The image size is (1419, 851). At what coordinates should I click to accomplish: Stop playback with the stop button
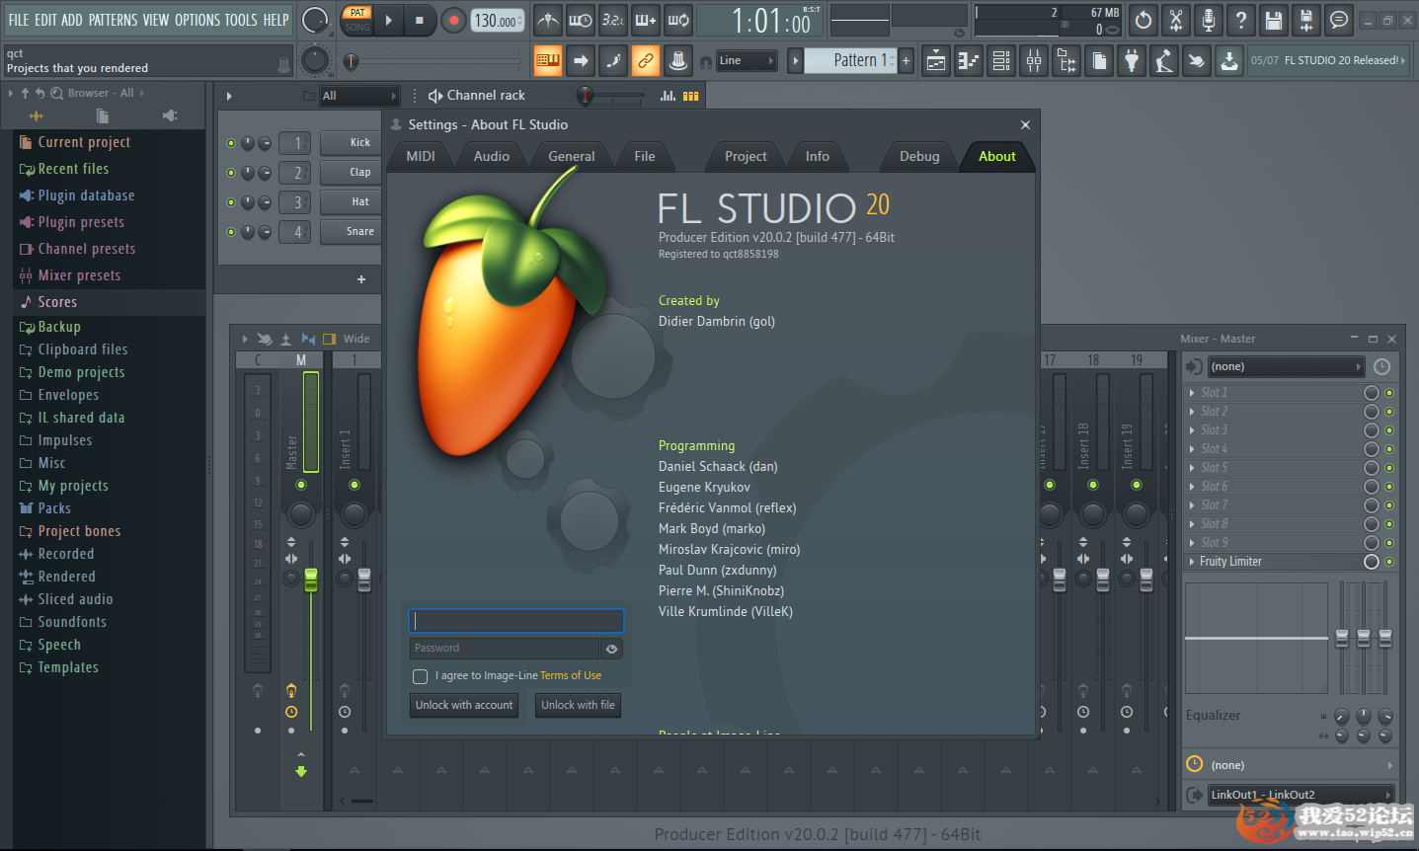click(420, 20)
